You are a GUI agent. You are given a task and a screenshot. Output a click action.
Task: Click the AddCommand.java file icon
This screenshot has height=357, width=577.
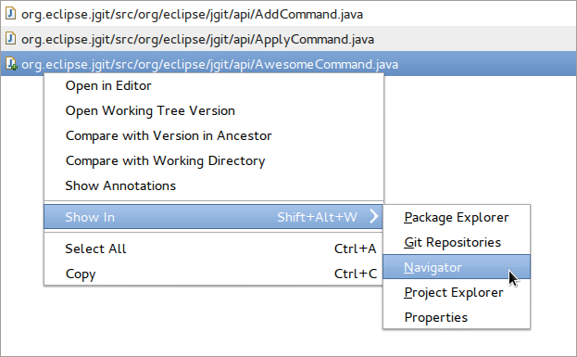click(11, 14)
